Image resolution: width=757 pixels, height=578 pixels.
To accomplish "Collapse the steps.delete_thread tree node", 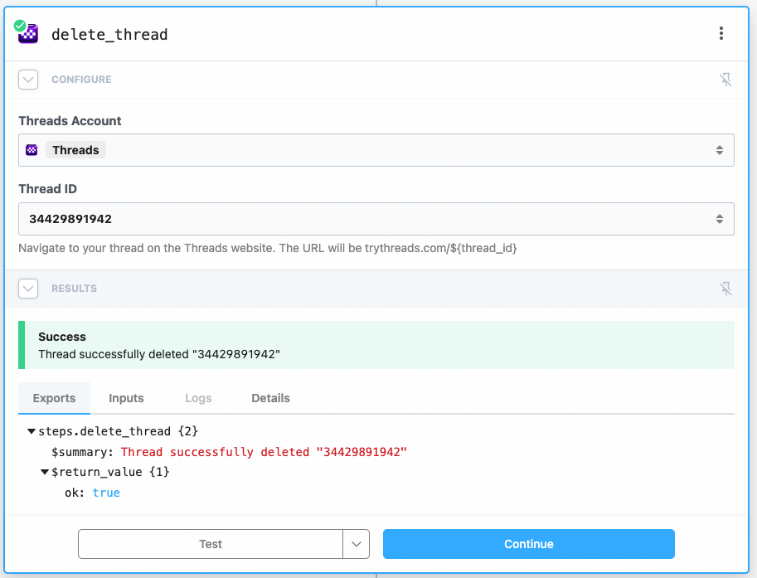I will pos(31,431).
